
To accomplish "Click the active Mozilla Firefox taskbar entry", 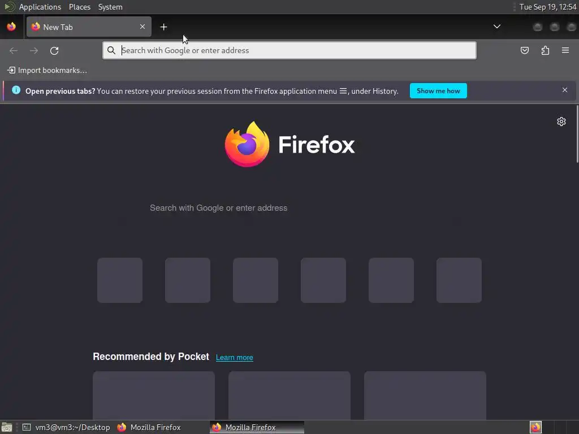I will [257, 427].
